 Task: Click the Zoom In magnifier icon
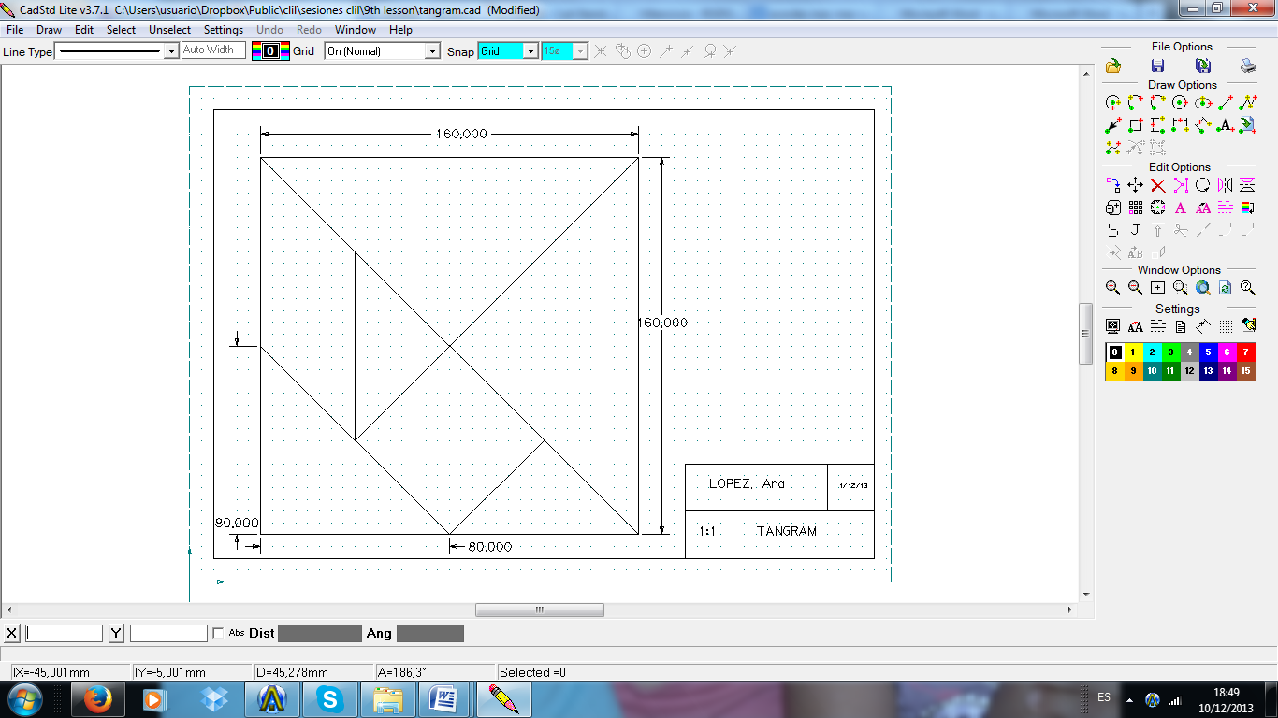(x=1112, y=288)
